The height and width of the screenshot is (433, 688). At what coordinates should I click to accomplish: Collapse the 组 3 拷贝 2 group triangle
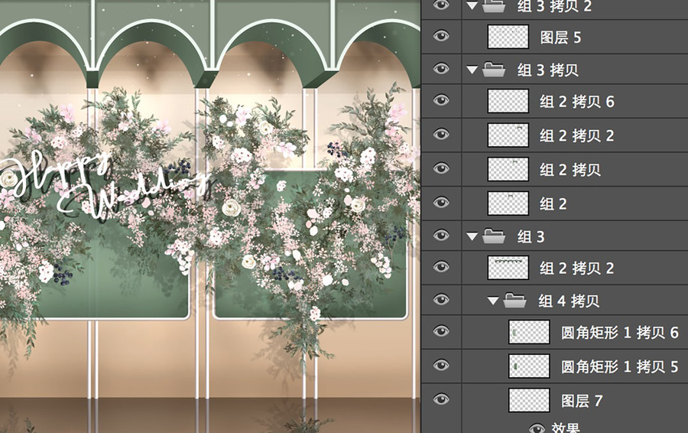pyautogui.click(x=472, y=5)
